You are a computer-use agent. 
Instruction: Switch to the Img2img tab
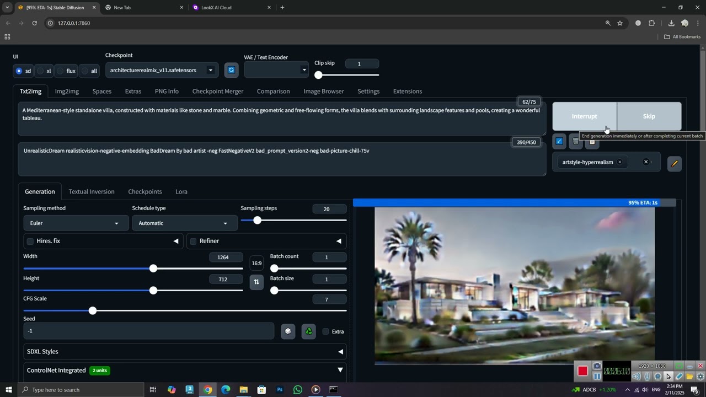pyautogui.click(x=67, y=91)
